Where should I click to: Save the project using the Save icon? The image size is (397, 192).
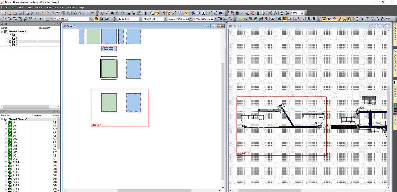point(20,13)
